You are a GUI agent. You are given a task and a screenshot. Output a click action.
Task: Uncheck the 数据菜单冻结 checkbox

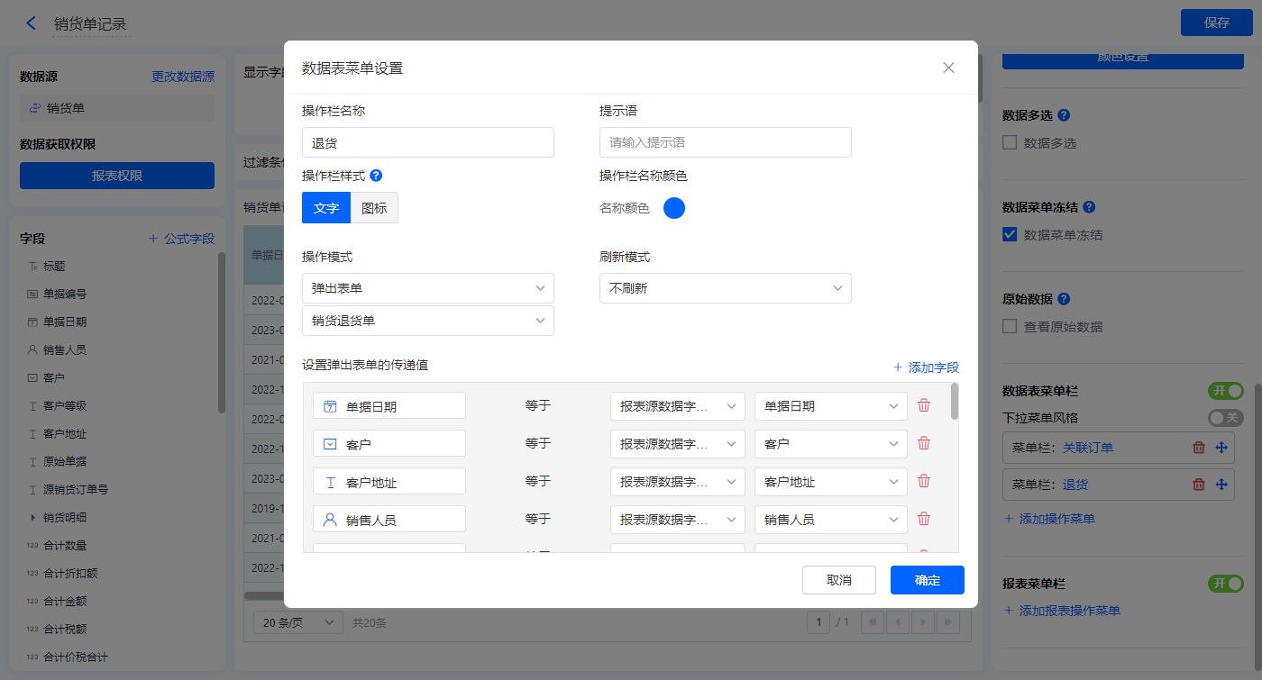(1011, 235)
